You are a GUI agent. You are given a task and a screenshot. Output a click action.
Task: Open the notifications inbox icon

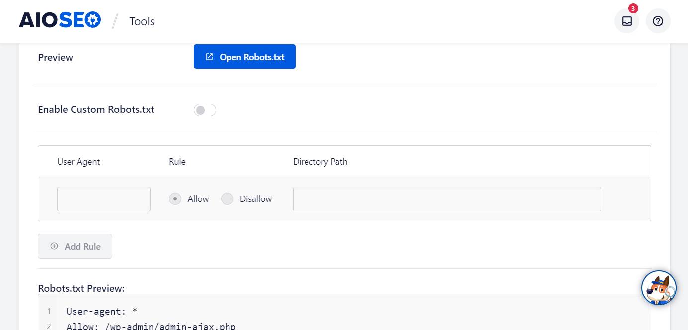(x=627, y=21)
